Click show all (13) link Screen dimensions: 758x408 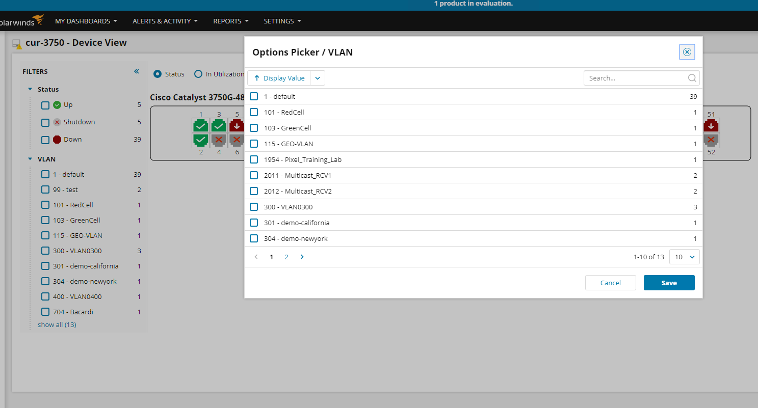[57, 324]
